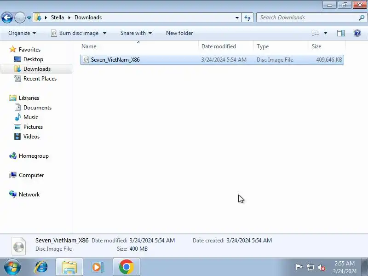Open the Organize menu
Screen dimensions: 368x276
[22, 33]
